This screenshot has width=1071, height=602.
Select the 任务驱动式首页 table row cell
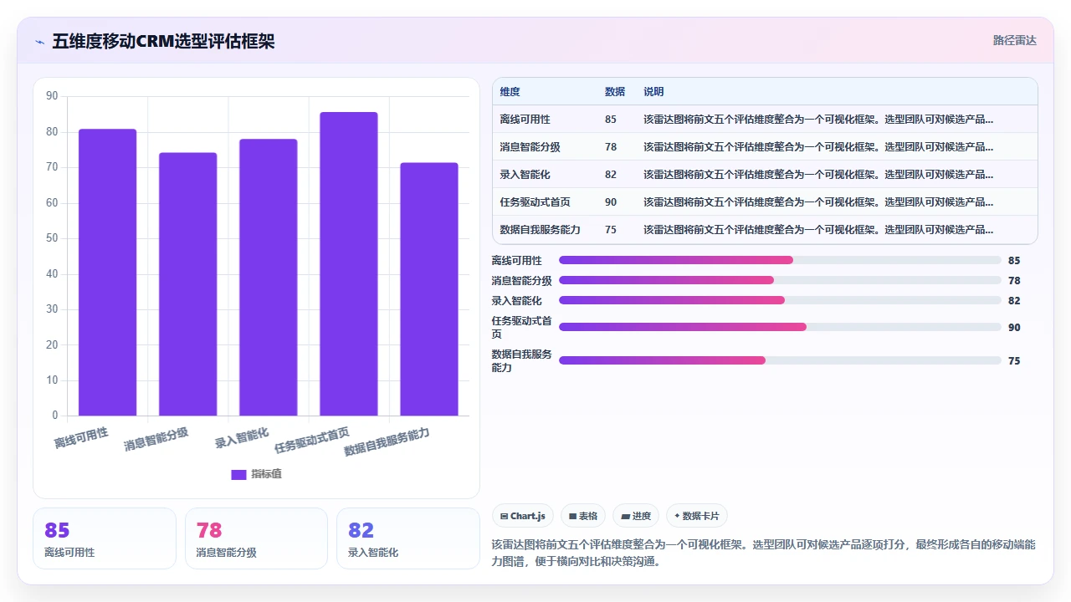coord(535,202)
